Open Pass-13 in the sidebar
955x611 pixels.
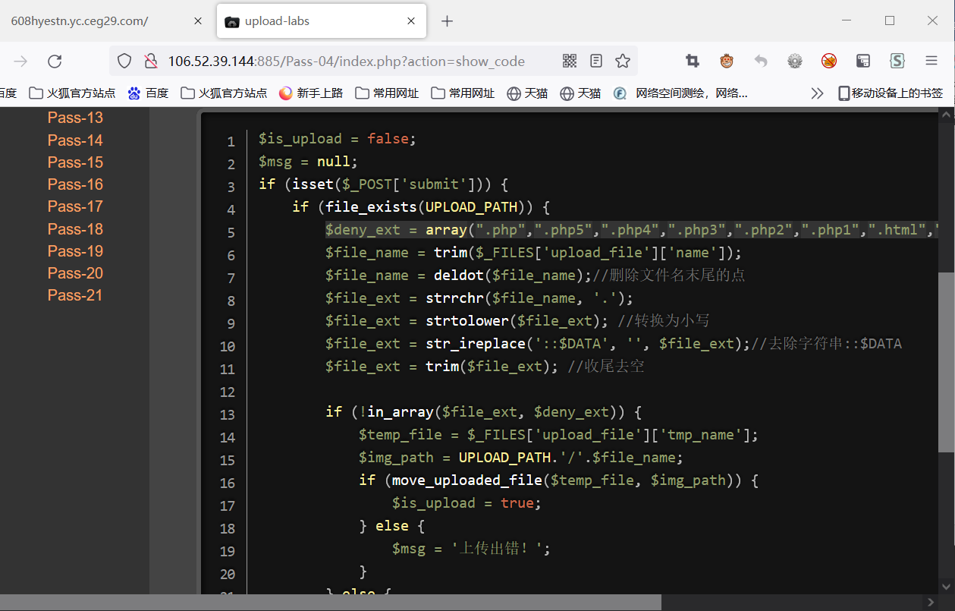pos(75,118)
